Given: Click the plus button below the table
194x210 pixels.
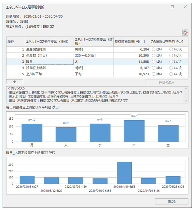Looking at the screenshot, I should pyautogui.click(x=14, y=82).
